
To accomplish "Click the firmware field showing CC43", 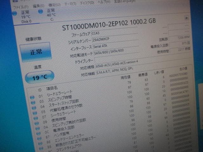I will 114,32.
